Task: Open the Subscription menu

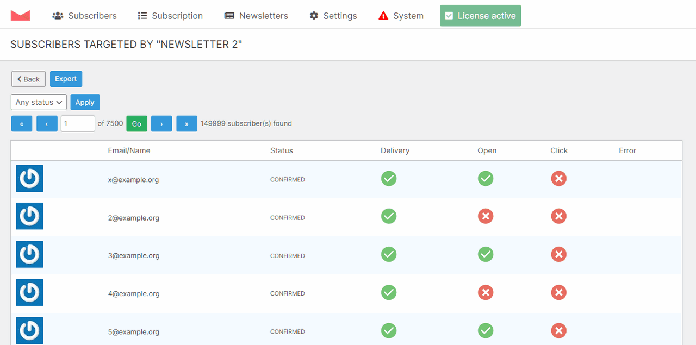Action: click(x=170, y=16)
